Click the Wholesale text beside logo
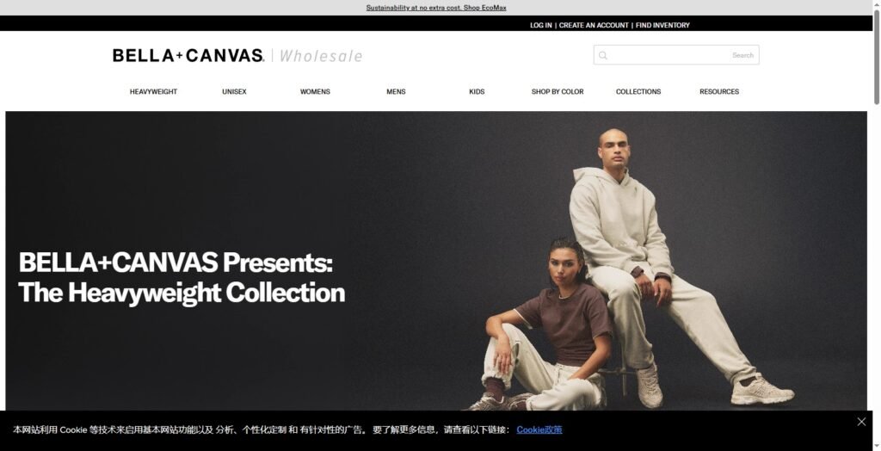881x451 pixels. (x=321, y=56)
